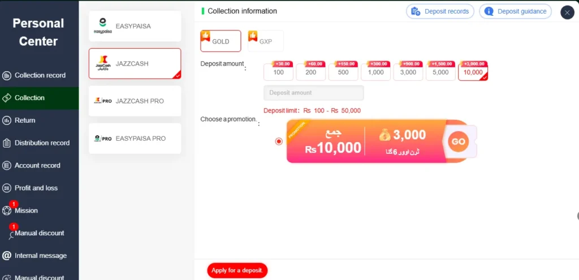Image resolution: width=579 pixels, height=280 pixels.
Task: Open the Return section
Action: click(x=39, y=120)
